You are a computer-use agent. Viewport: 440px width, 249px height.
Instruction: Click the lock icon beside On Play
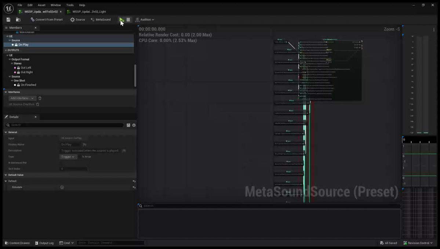click(x=16, y=45)
